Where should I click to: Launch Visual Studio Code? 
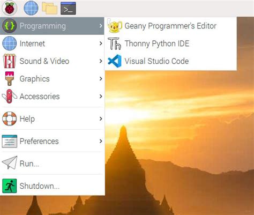point(170,61)
